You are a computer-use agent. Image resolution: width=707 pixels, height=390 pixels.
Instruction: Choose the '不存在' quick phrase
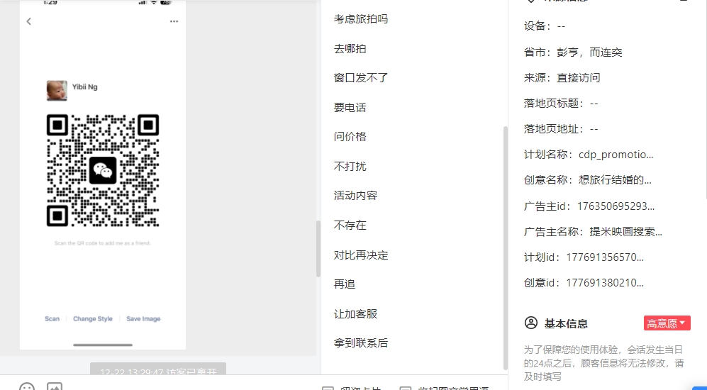pos(350,225)
